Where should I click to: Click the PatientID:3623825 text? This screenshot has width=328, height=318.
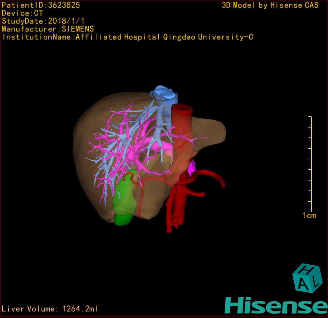[41, 5]
